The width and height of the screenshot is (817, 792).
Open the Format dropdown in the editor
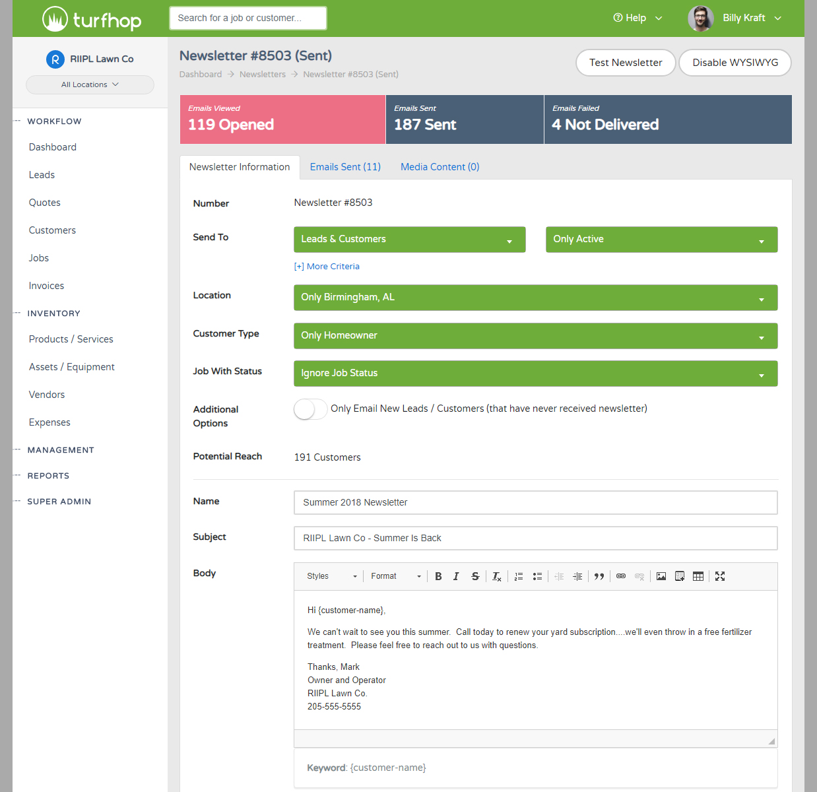click(x=395, y=576)
